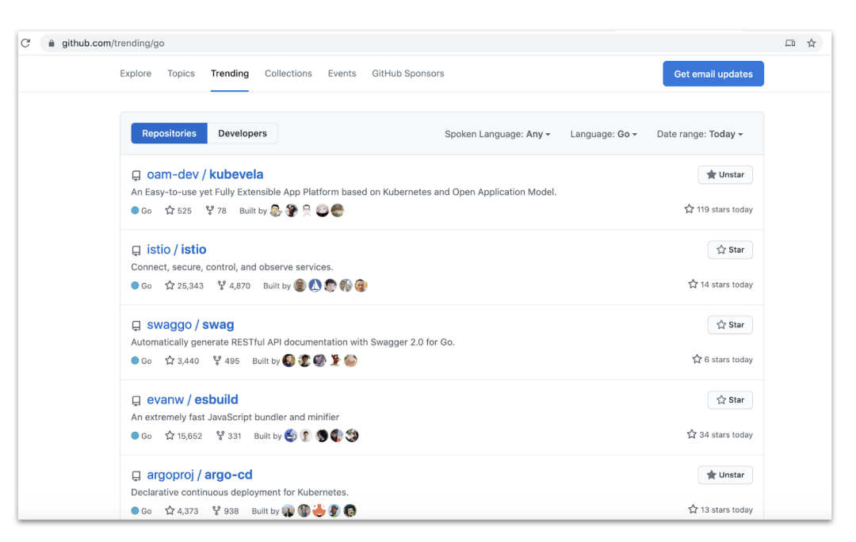The width and height of the screenshot is (856, 542).
Task: Open the evanw / esbuild repository link
Action: [x=192, y=399]
